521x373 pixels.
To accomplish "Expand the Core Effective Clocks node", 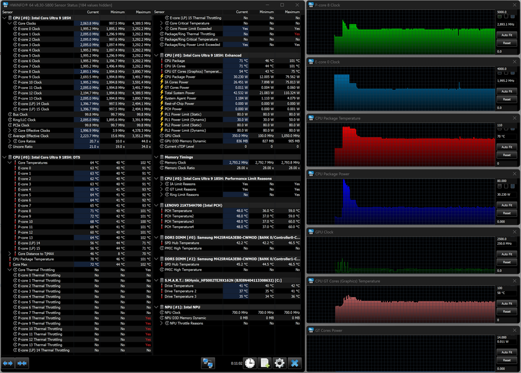I will [9, 131].
